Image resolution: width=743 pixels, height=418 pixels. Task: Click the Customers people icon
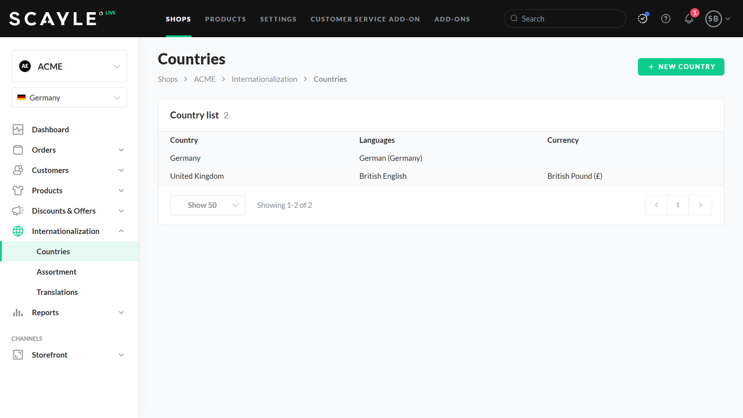18,170
